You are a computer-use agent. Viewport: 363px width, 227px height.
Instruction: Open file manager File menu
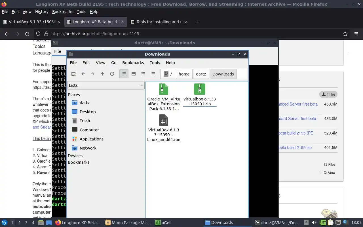click(73, 63)
